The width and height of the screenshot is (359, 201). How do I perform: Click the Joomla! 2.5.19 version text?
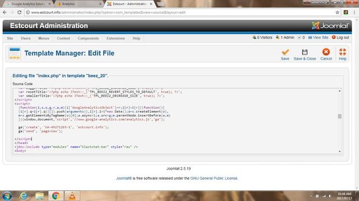click(178, 169)
